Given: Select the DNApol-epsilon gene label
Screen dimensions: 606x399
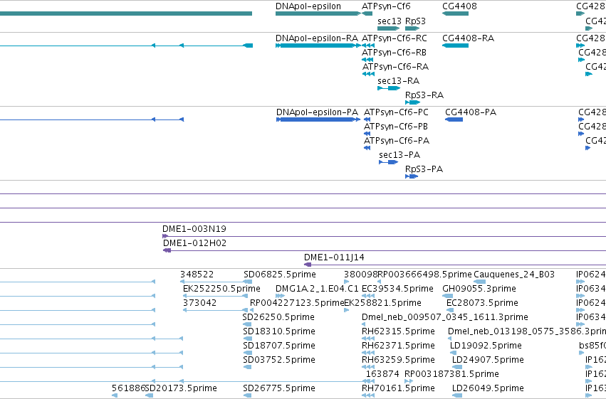Looking at the screenshot, I should click(x=308, y=6).
